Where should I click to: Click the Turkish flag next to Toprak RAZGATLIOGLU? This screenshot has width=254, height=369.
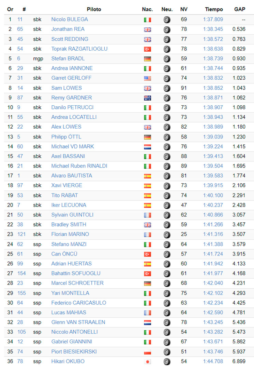(147, 49)
